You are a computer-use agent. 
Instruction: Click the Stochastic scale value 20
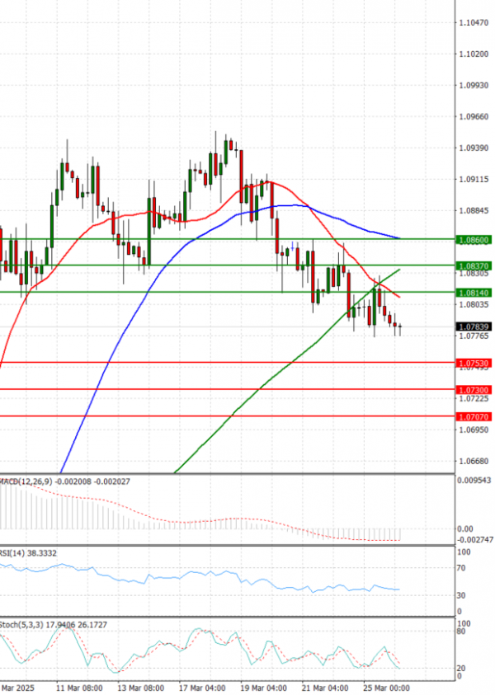coord(461,669)
